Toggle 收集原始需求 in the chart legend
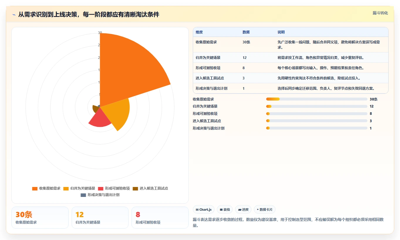 pos(46,188)
